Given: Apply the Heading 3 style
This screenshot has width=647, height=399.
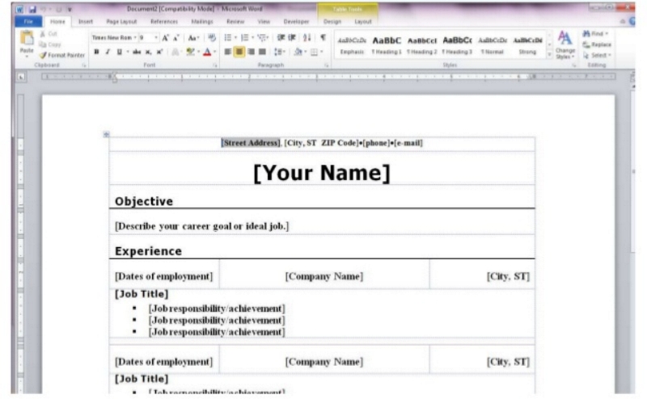Looking at the screenshot, I should pyautogui.click(x=457, y=45).
